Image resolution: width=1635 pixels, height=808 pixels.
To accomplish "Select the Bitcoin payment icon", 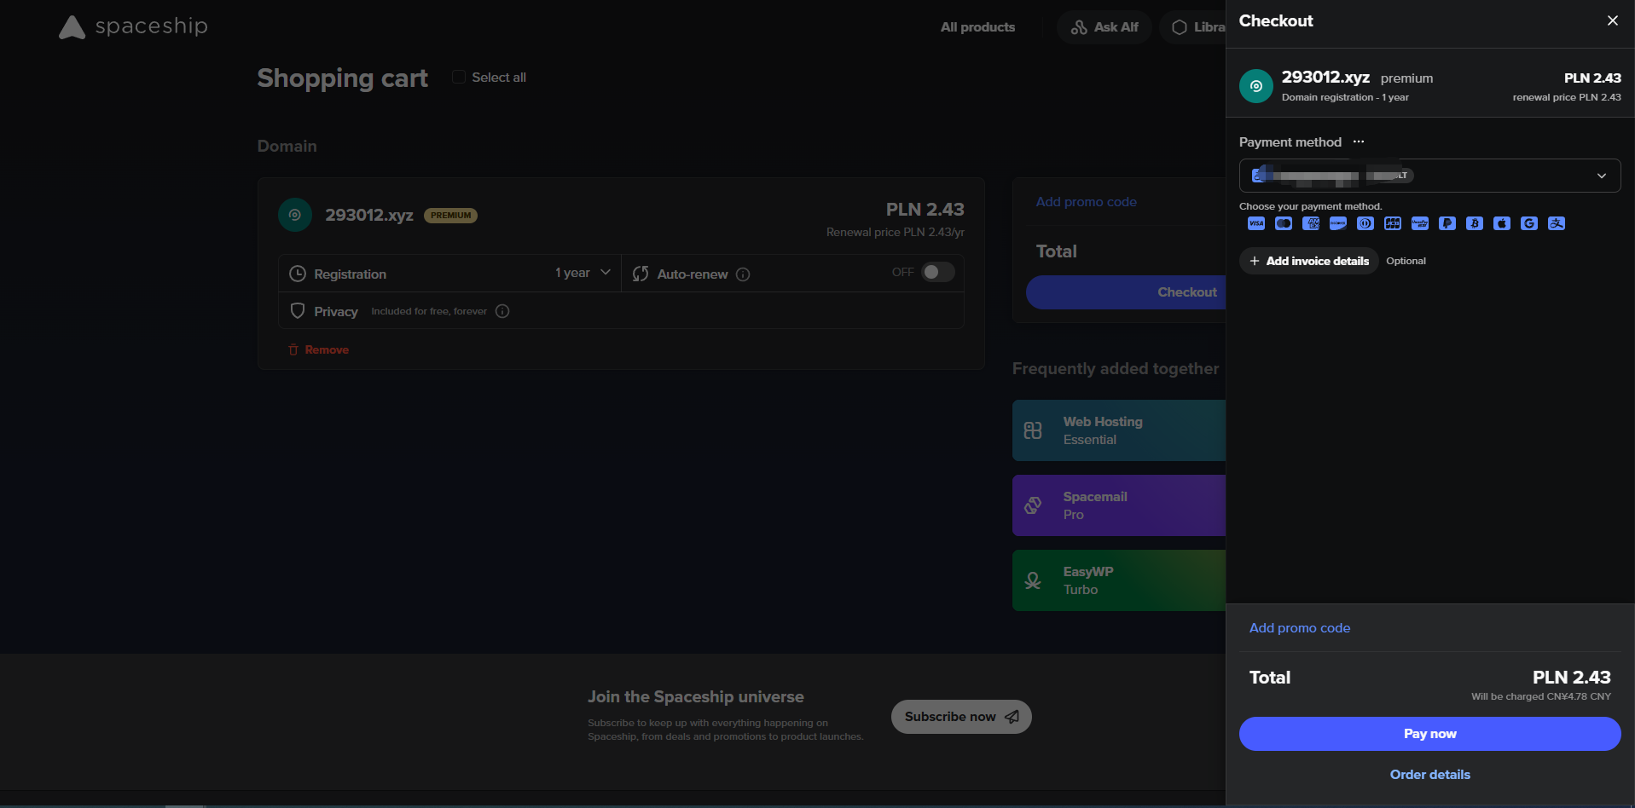I will [1475, 223].
